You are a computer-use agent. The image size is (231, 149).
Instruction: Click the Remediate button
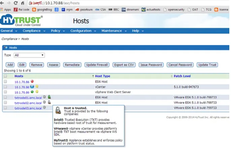pyautogui.click(x=72, y=65)
